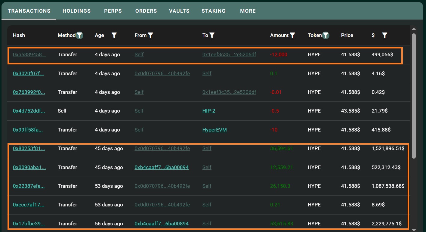Select the Orders tab
This screenshot has width=426, height=232.
(146, 11)
